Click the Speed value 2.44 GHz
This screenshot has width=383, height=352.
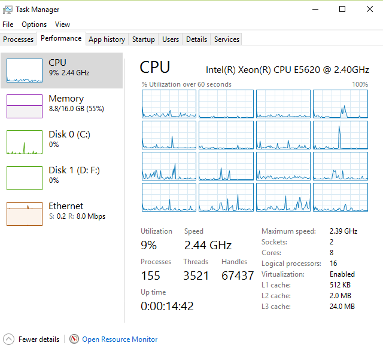[x=208, y=245]
